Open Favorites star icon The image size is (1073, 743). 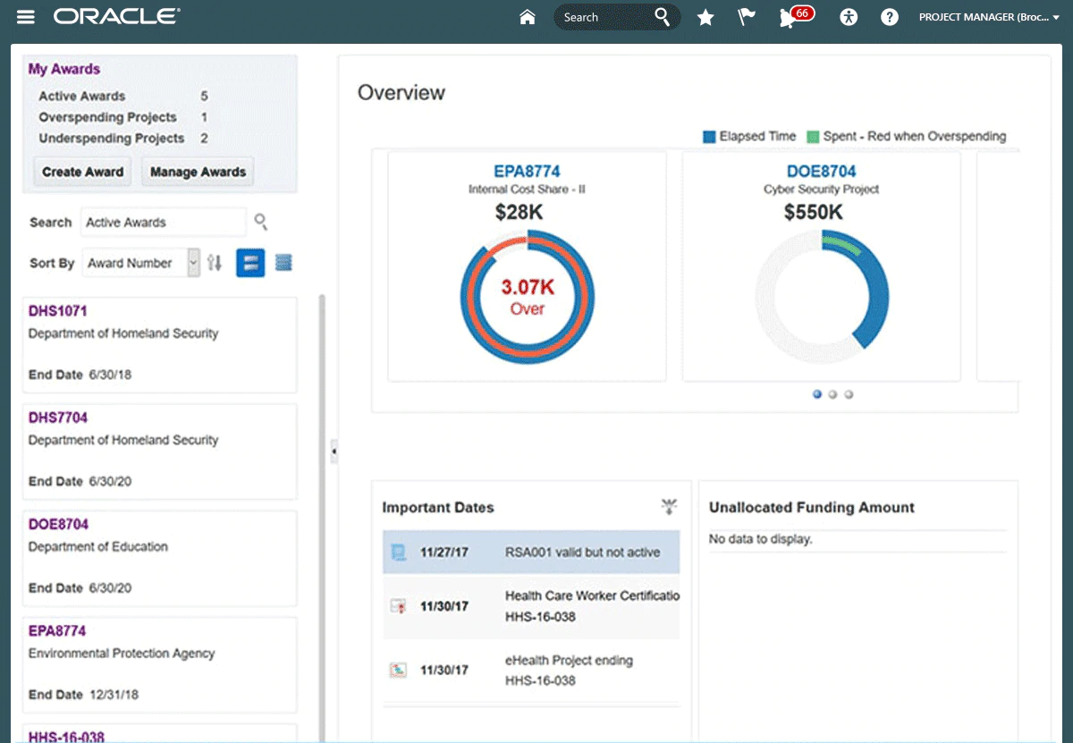705,17
